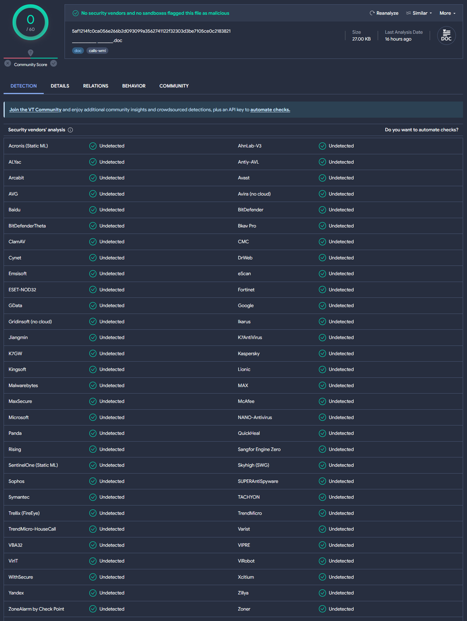Click the 'doc' file tag
This screenshot has width=467, height=621.
click(x=78, y=51)
